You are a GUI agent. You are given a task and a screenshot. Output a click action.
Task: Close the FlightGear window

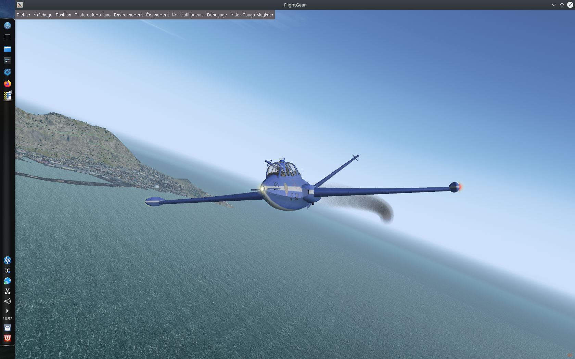coord(570,5)
